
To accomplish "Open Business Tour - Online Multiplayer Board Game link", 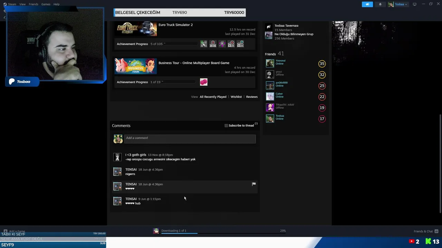I will (x=194, y=63).
